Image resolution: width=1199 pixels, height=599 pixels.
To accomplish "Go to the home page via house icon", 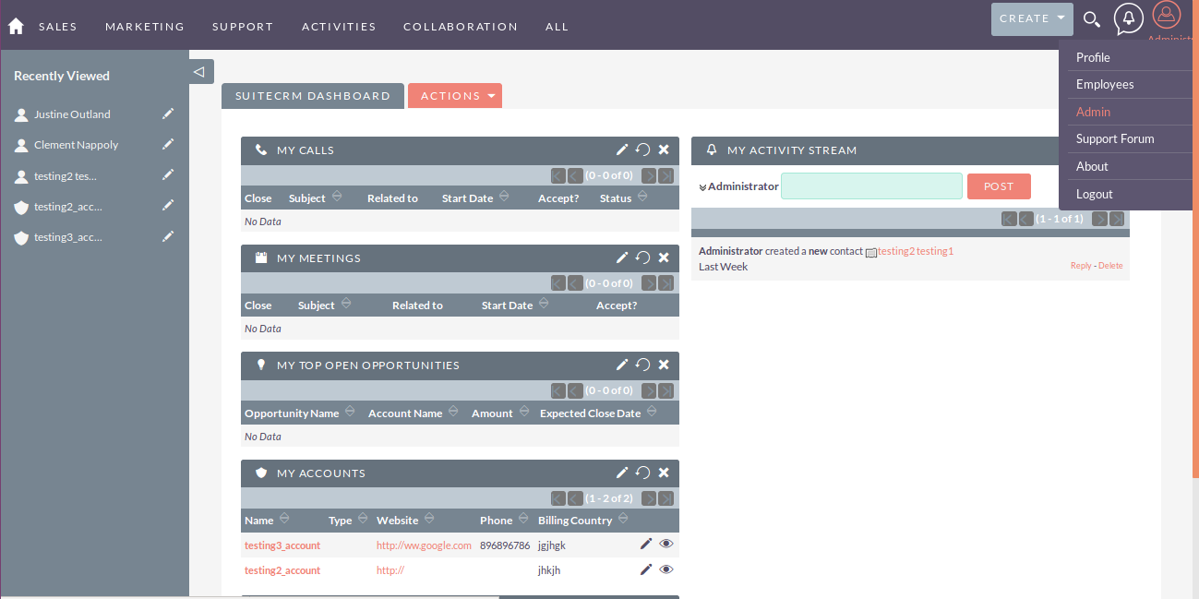I will (16, 27).
